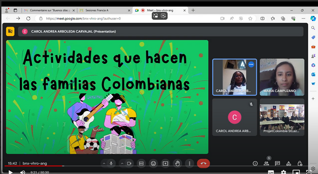Toggle YouTube miniplayer button

click(x=296, y=172)
